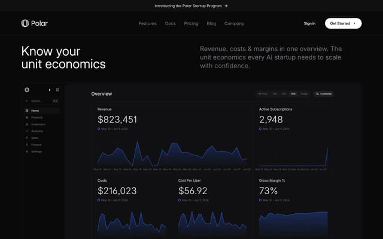Click the blue circle under Cost Per User
The height and width of the screenshot is (239, 383).
coord(180,200)
